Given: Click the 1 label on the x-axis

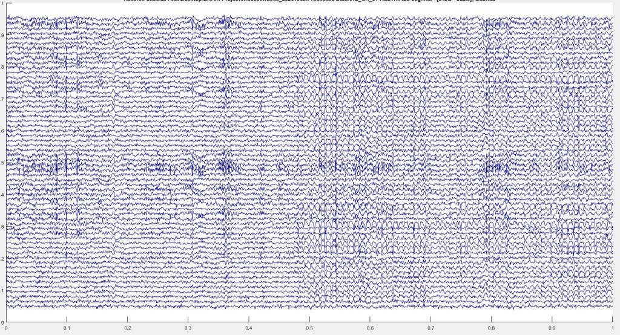Looking at the screenshot, I should click(x=611, y=329).
